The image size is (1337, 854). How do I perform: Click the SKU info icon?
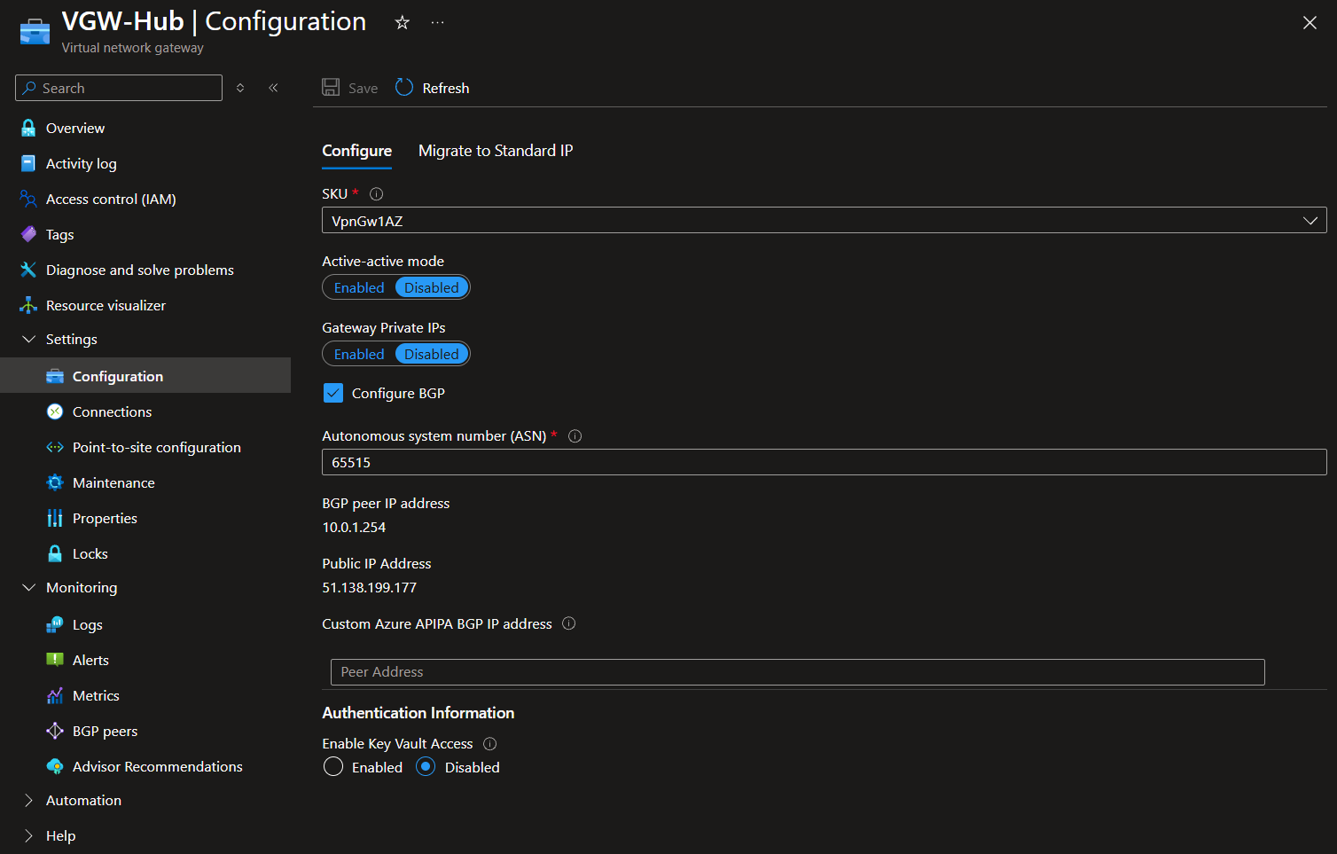[376, 193]
